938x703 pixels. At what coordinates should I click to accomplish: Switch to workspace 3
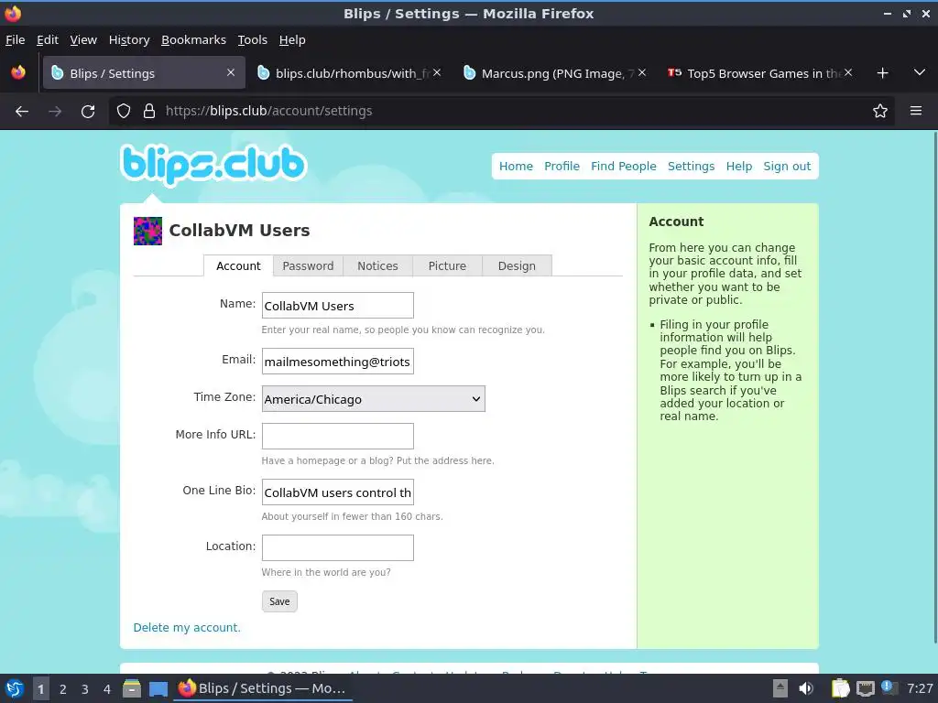85,689
